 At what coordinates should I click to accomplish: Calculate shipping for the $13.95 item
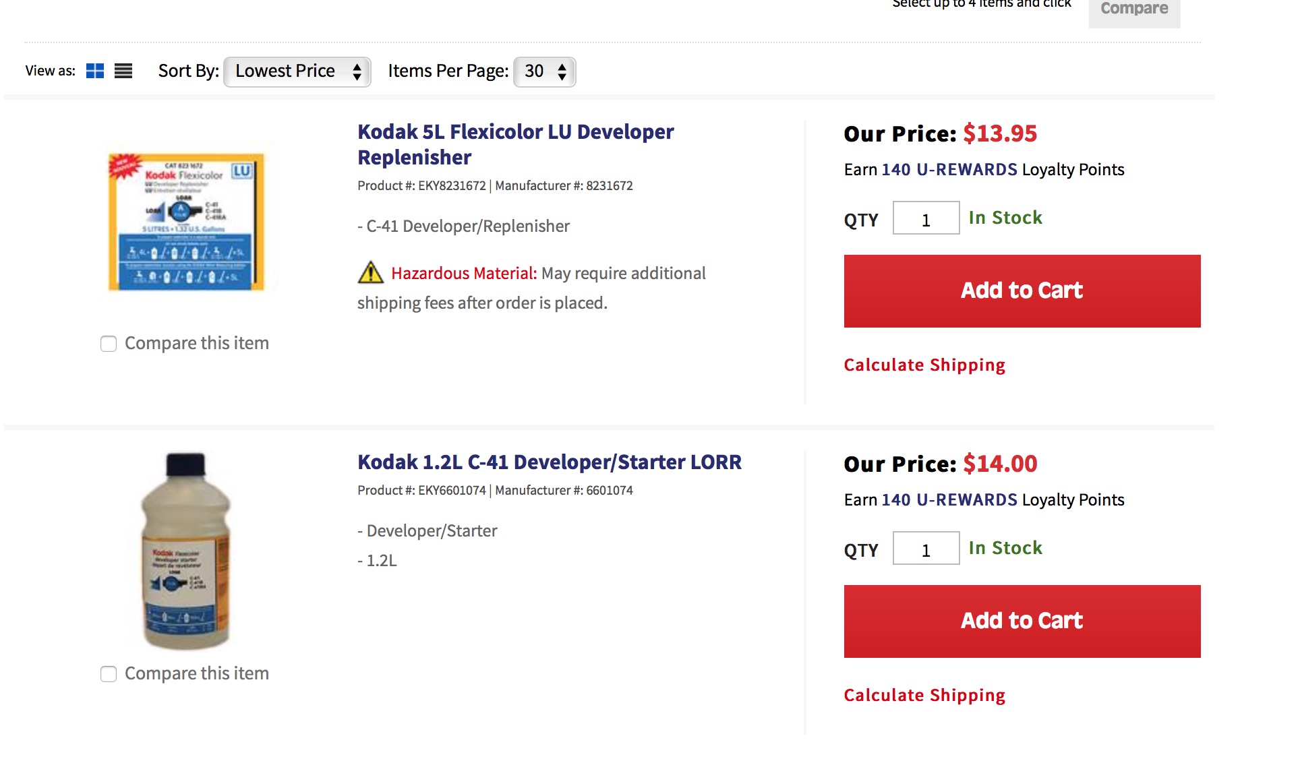coord(924,365)
